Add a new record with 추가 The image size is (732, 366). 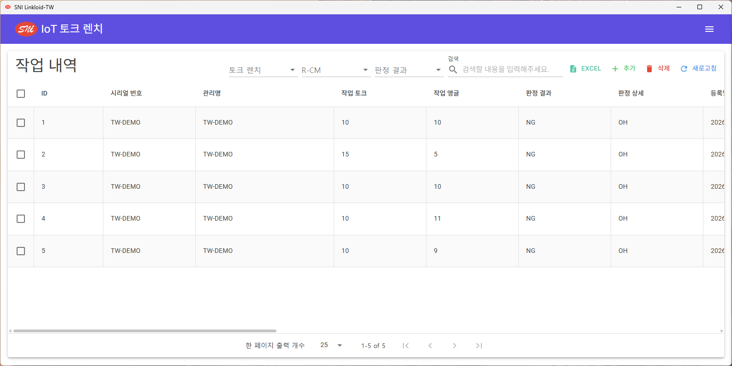(x=624, y=69)
